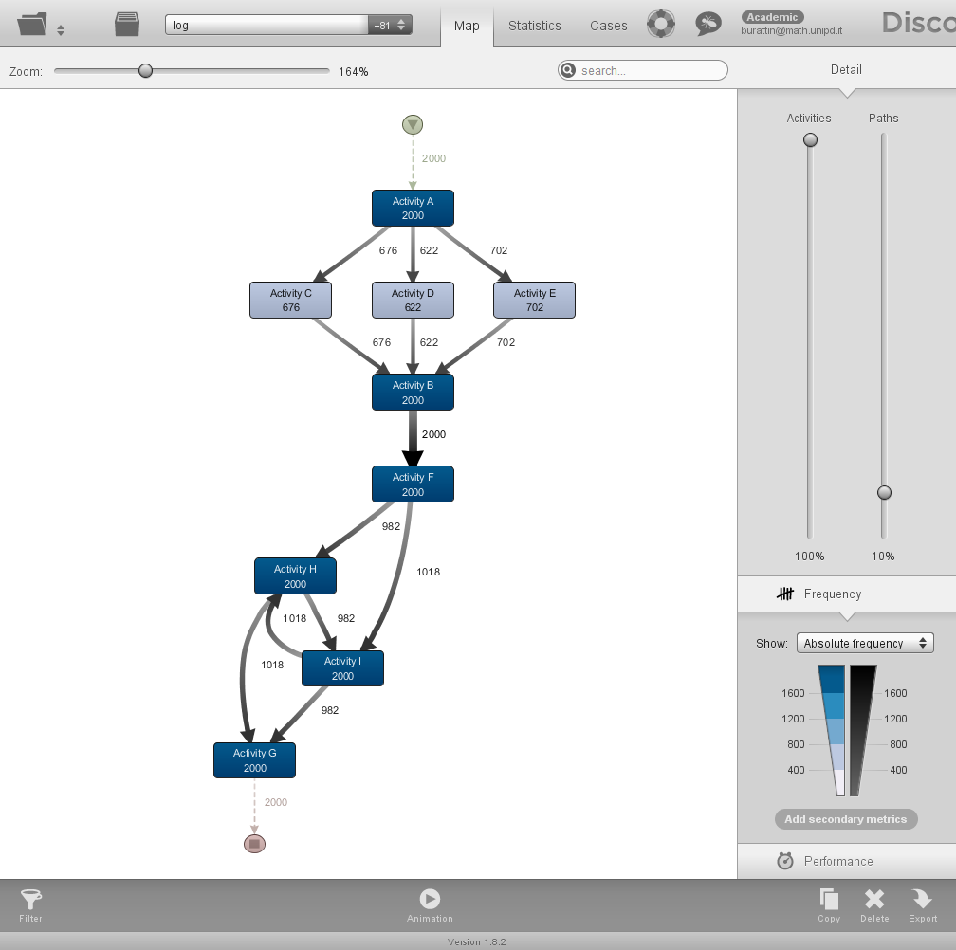Click the log name input field

coord(267,25)
